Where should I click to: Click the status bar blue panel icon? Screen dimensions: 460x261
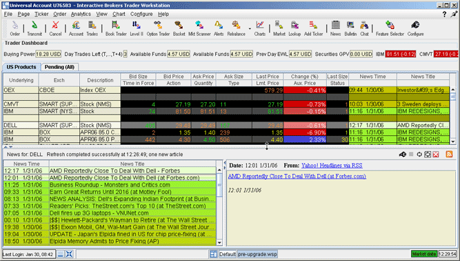click(x=61, y=254)
